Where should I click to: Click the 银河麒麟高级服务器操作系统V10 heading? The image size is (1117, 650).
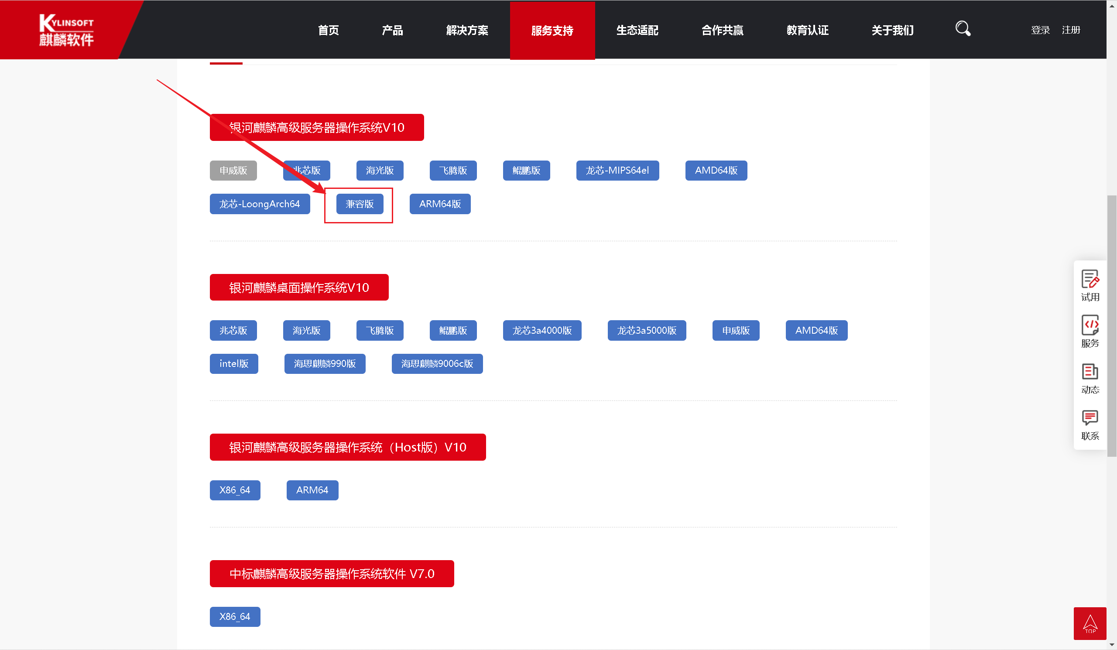pos(317,128)
